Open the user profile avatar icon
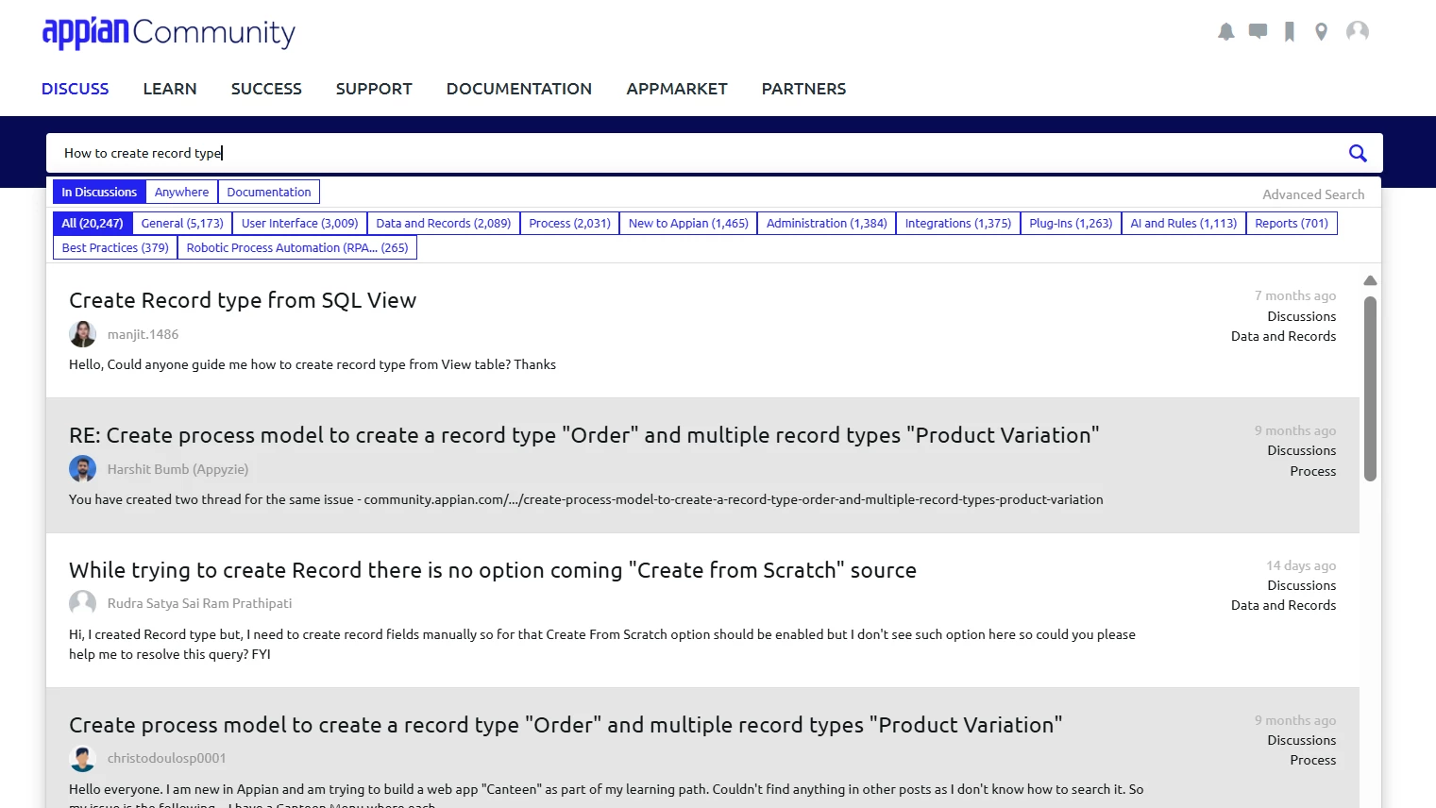 [x=1358, y=32]
